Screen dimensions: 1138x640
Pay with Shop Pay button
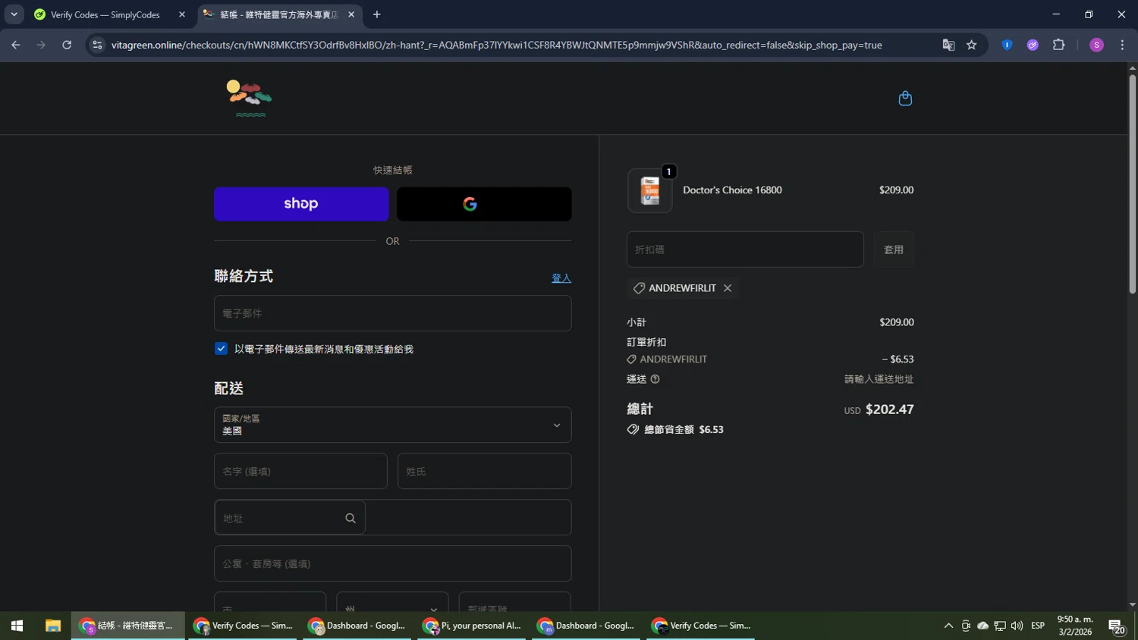point(301,204)
